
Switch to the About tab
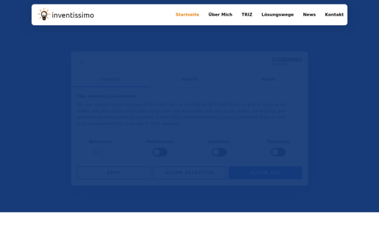point(268,79)
